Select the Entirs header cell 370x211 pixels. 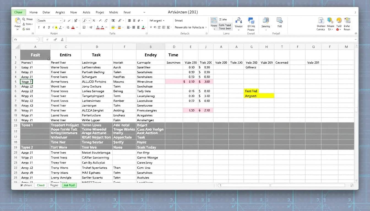coord(66,55)
